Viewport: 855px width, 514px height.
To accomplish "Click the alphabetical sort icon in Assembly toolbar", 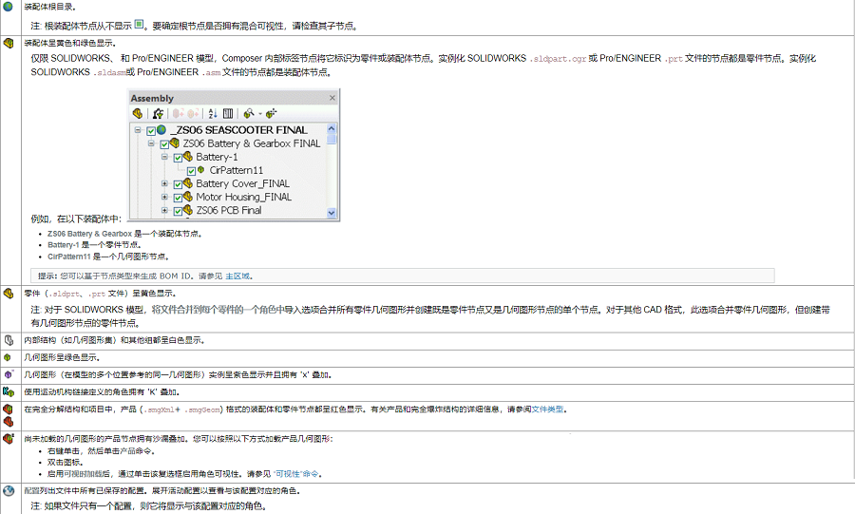I will (213, 113).
